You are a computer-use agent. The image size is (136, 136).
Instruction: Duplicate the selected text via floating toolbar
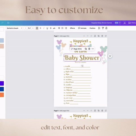click(x=86, y=49)
